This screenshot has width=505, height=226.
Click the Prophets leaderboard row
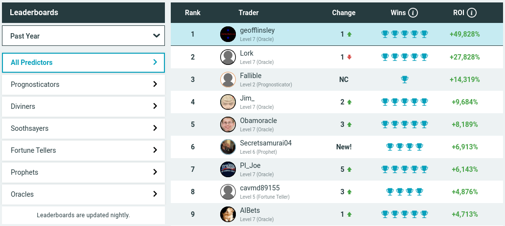[83, 172]
